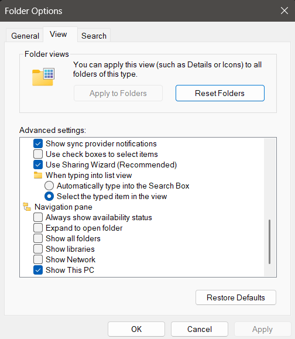Enable Always show availability status
The width and height of the screenshot is (295, 339).
pyautogui.click(x=38, y=217)
